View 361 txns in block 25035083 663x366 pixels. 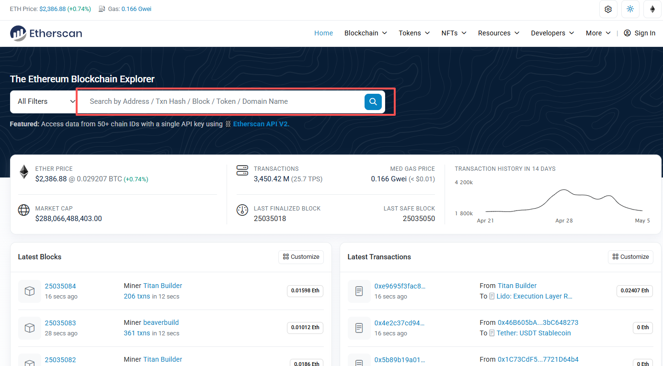click(137, 333)
